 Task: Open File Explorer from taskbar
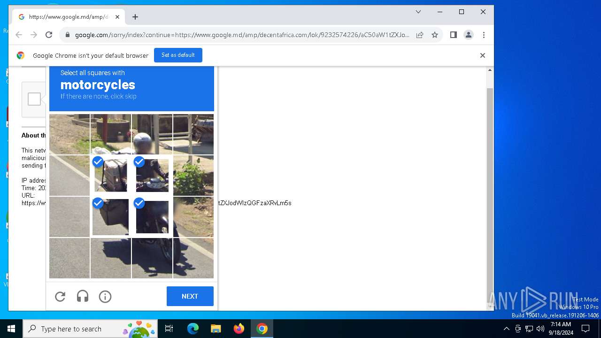(216, 329)
